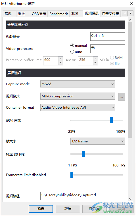The image size is (136, 216).
Task: Click the Framerate limit slider thumb
Action: (72, 175)
